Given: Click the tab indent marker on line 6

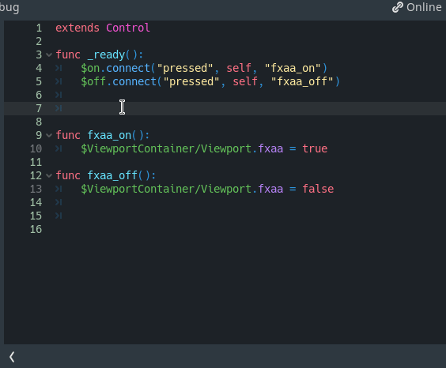Looking at the screenshot, I should point(59,95).
